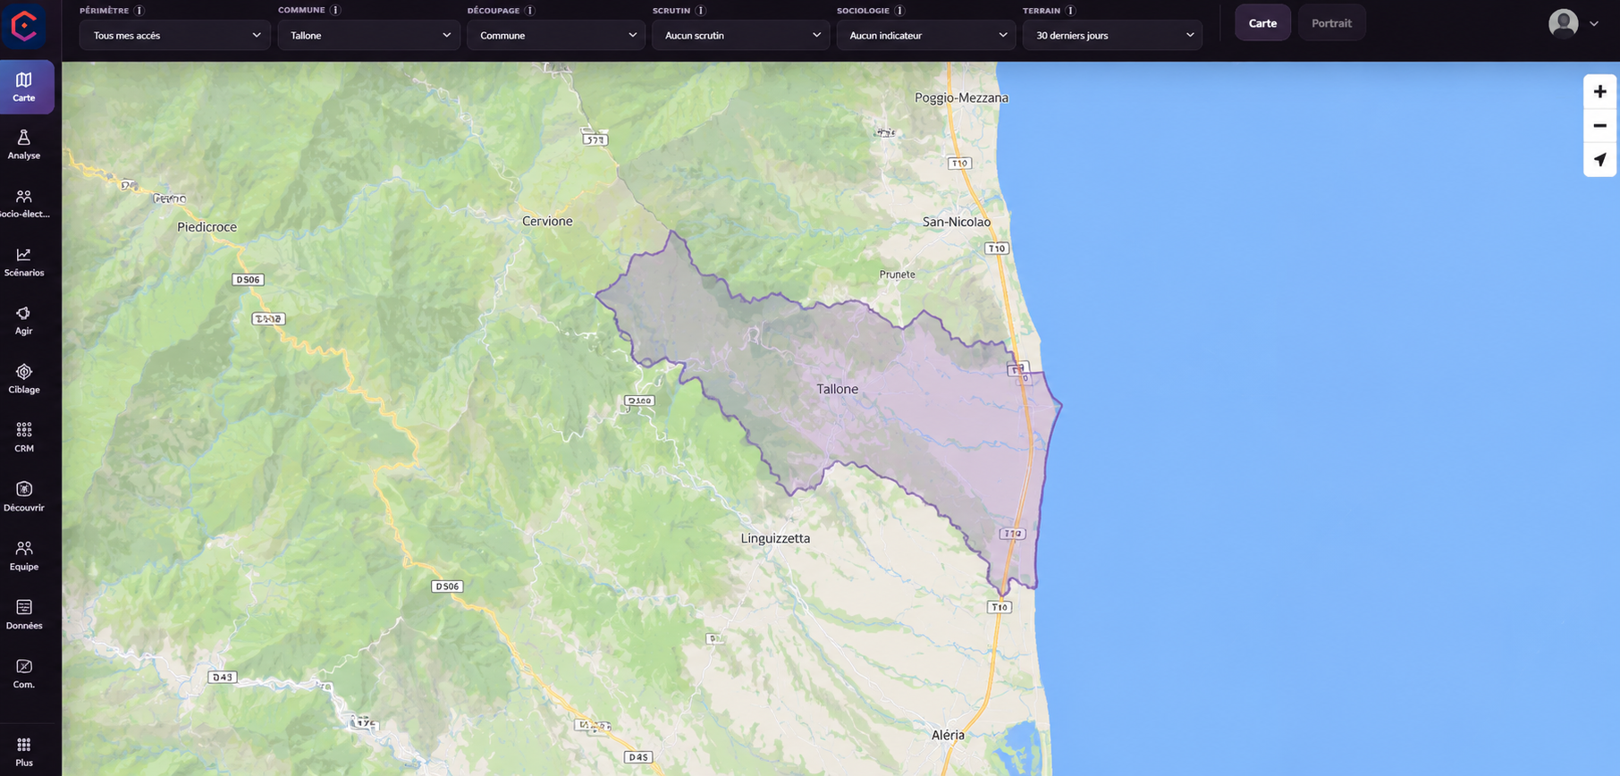The width and height of the screenshot is (1620, 776).
Task: Show info for Découpage label
Action: pyautogui.click(x=529, y=11)
